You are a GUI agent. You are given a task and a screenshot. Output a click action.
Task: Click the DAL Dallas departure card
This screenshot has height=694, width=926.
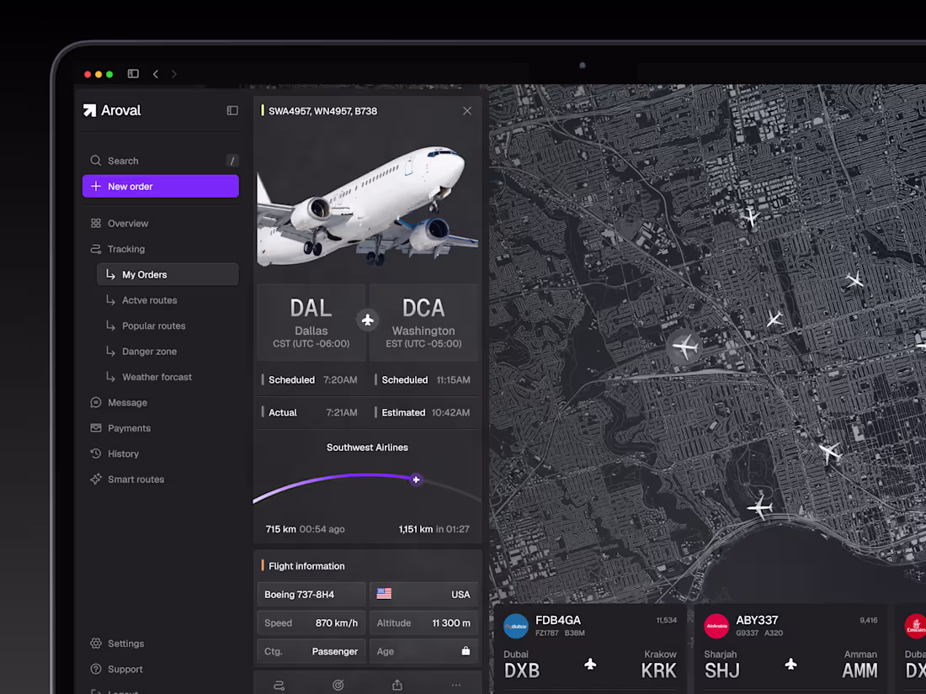tap(311, 322)
